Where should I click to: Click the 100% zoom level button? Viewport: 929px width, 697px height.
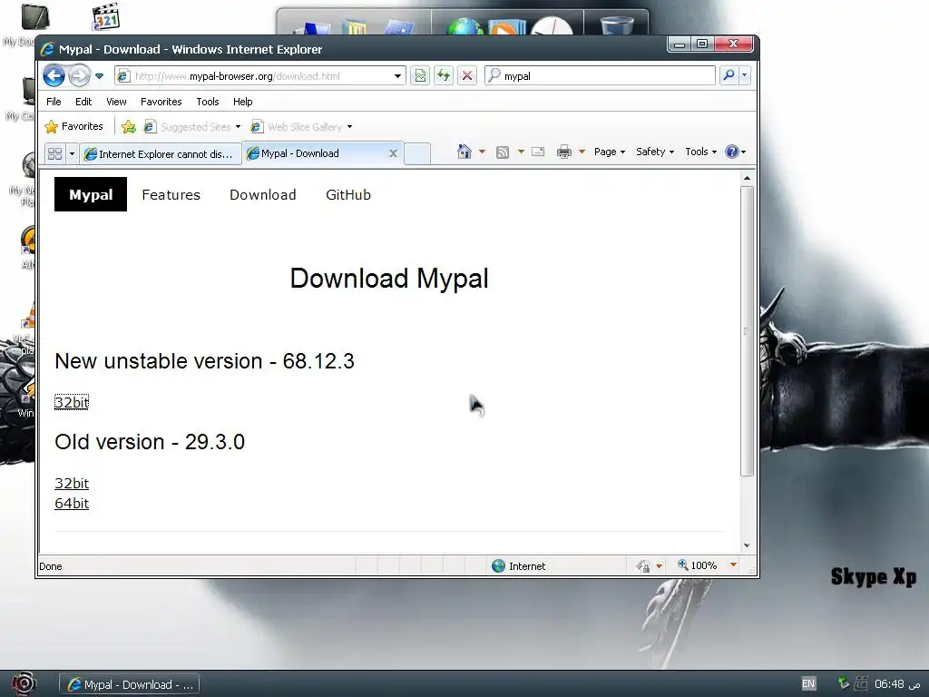pyautogui.click(x=698, y=565)
